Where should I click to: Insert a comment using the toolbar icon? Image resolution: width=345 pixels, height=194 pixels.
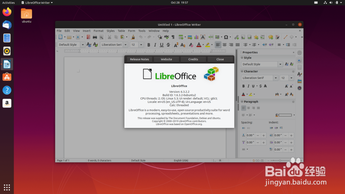[270, 37]
